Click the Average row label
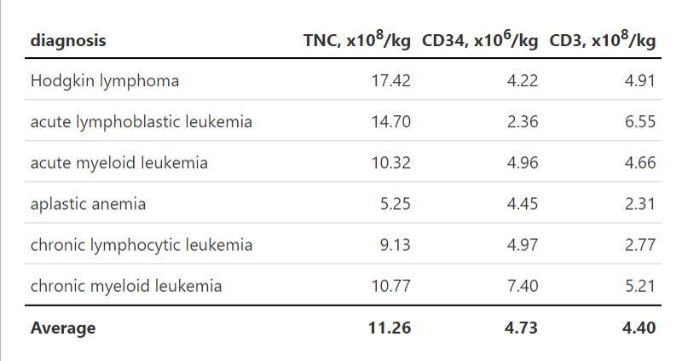 point(63,328)
